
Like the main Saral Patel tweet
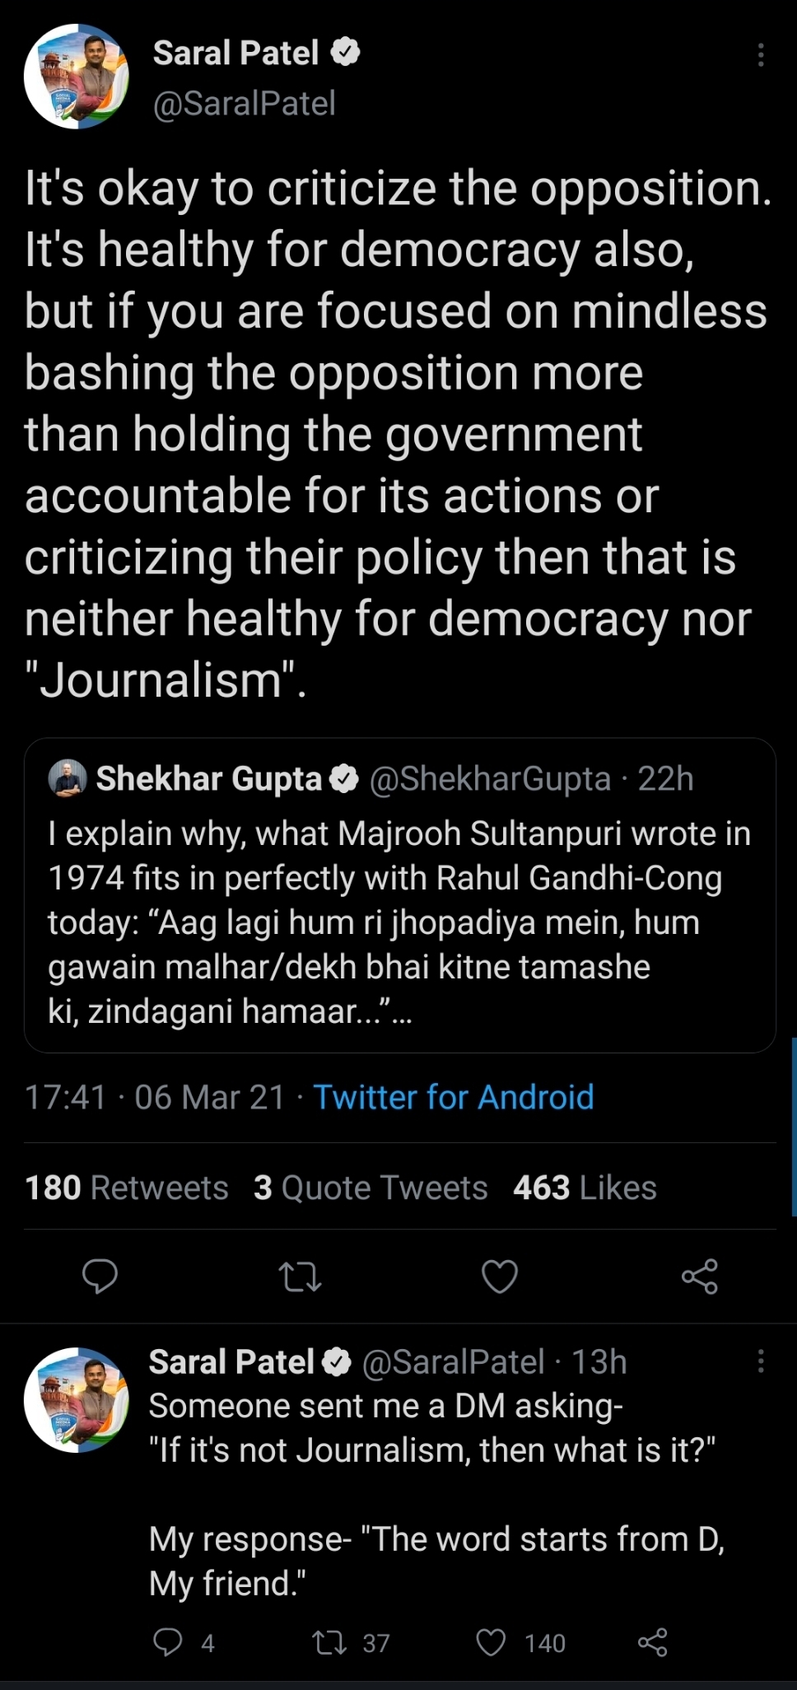point(500,1277)
